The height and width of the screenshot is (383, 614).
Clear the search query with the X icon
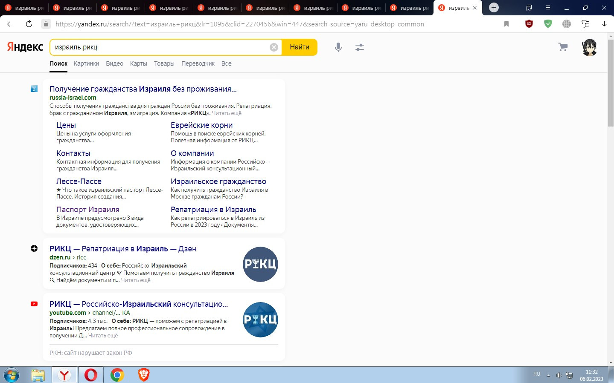pyautogui.click(x=274, y=47)
